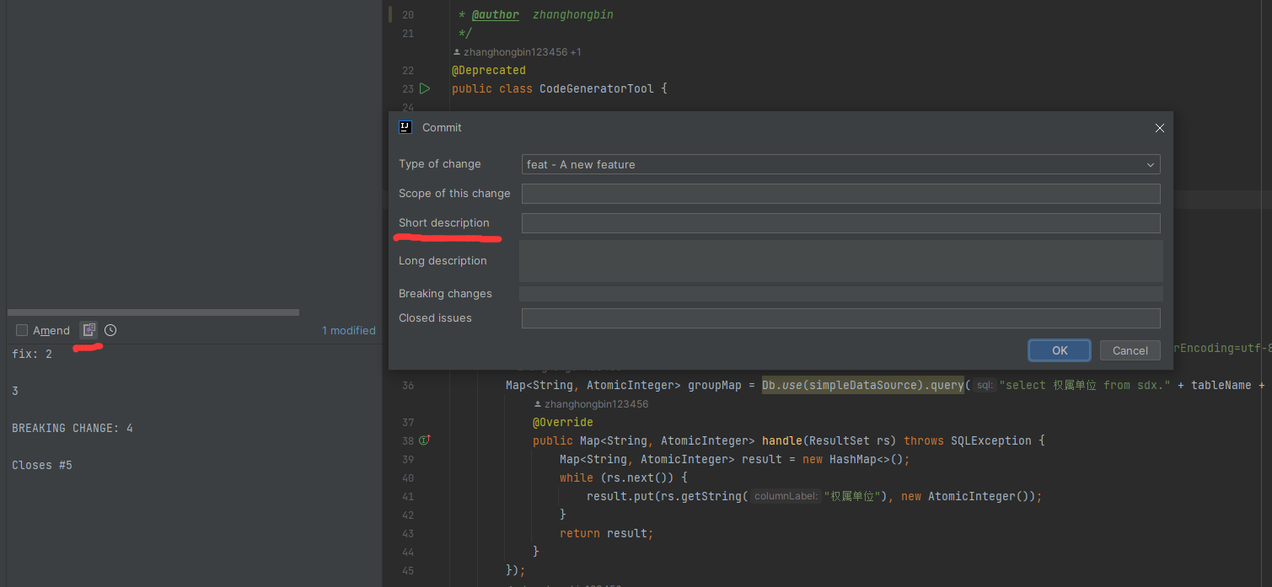Click the CodeGeneratorTool class name

[x=597, y=88]
